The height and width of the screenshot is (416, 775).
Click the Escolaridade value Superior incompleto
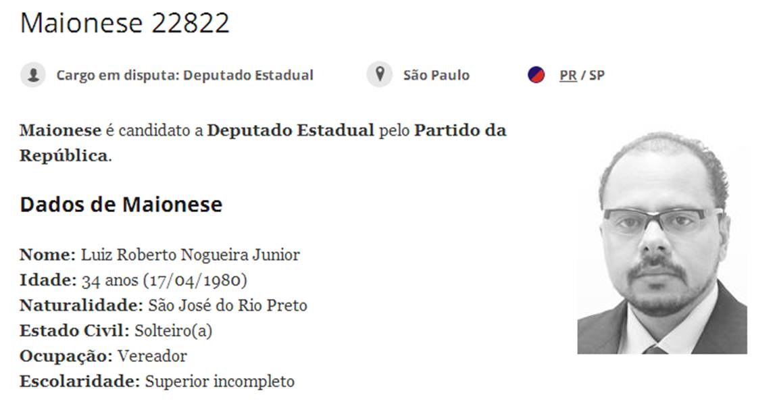click(220, 382)
